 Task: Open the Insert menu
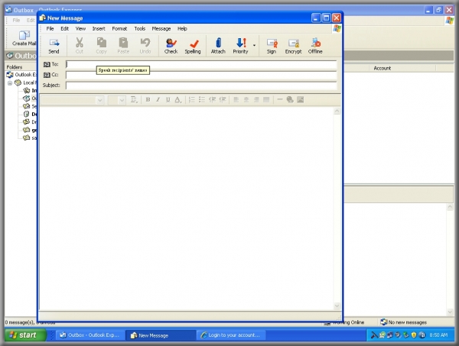pyautogui.click(x=99, y=28)
